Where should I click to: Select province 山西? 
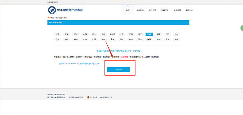(x=85, y=34)
